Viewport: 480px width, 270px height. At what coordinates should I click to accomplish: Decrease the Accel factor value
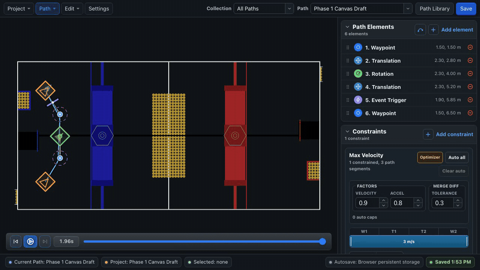(418, 205)
